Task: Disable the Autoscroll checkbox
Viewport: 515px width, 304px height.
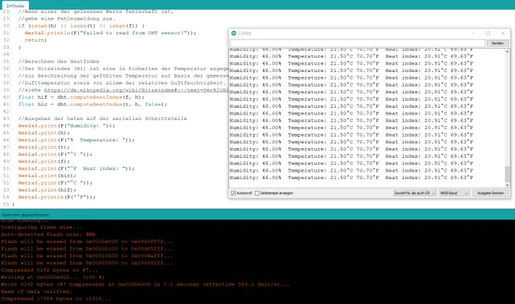Action: pos(233,194)
